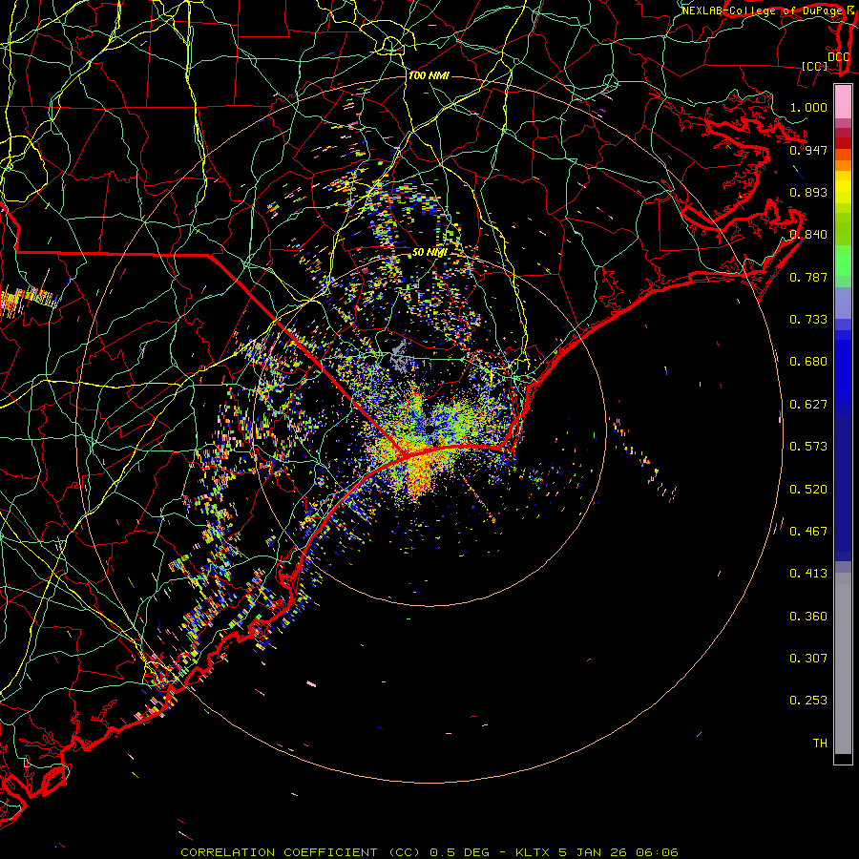Viewport: 859px width, 859px height.
Task: Click the 0.627 legend value
Action: pyautogui.click(x=808, y=405)
